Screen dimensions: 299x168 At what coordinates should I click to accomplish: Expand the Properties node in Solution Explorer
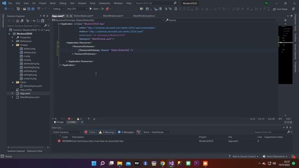[x=13, y=37]
